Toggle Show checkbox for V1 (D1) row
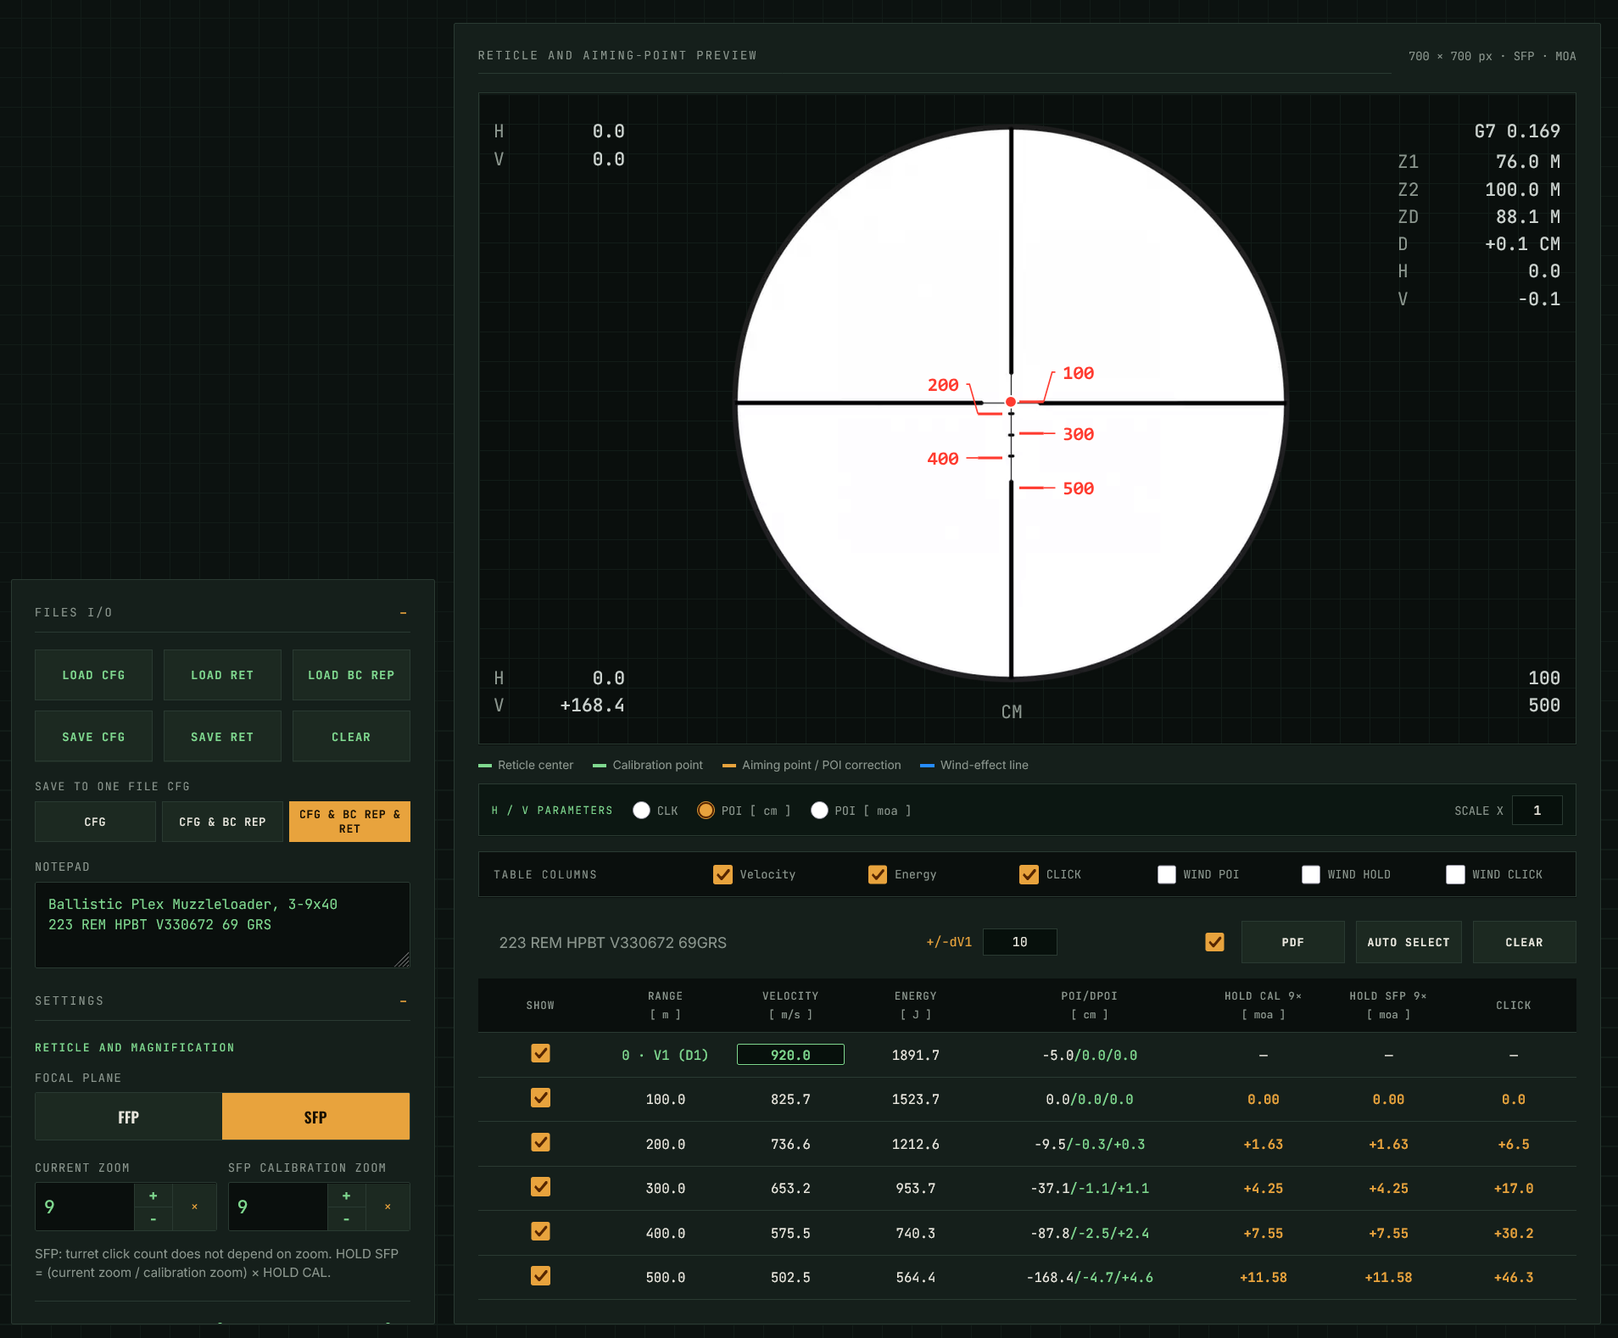The height and width of the screenshot is (1338, 1618). tap(540, 1053)
